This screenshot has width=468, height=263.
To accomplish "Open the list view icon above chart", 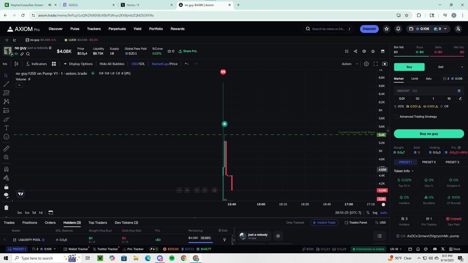I will (347, 51).
